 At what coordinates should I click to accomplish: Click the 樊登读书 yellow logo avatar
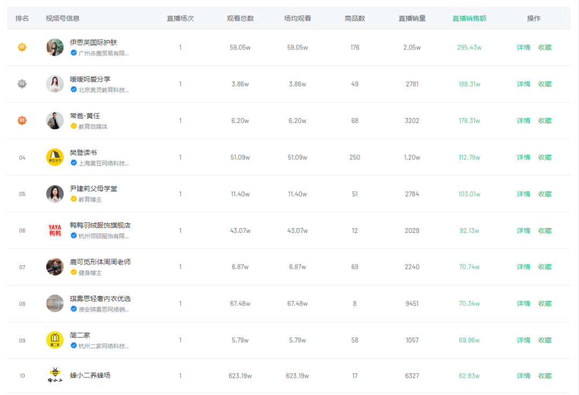(55, 157)
